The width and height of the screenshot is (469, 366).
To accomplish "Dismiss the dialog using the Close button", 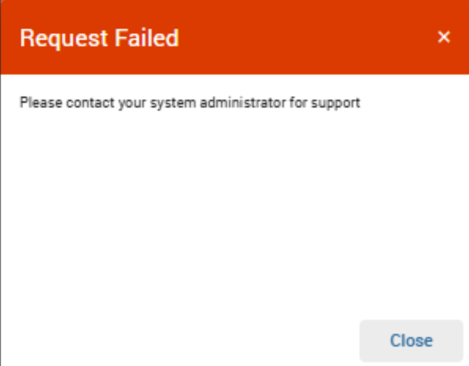I will pyautogui.click(x=411, y=341).
